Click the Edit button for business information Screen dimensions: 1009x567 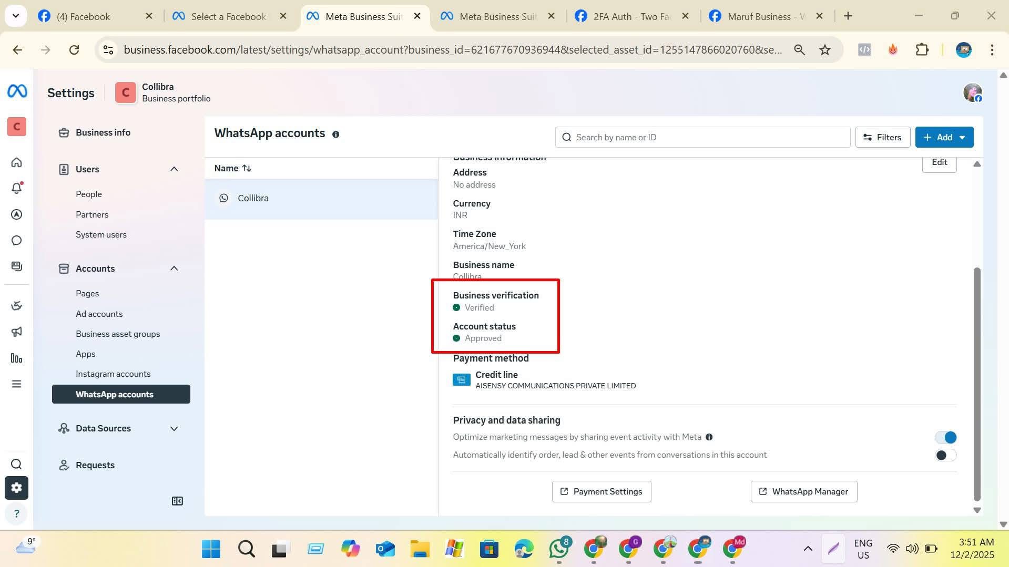[x=939, y=162]
